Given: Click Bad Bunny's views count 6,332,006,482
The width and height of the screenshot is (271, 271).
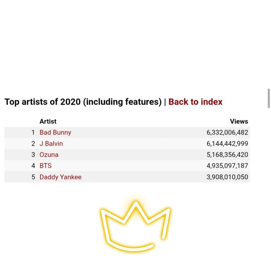Looking at the screenshot, I should (x=227, y=132).
